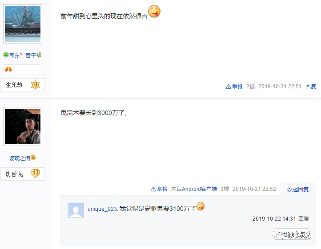Viewport: 321px width, 249px height.
Task: Open 显允° 君子 user profile
Action: (x=23, y=55)
